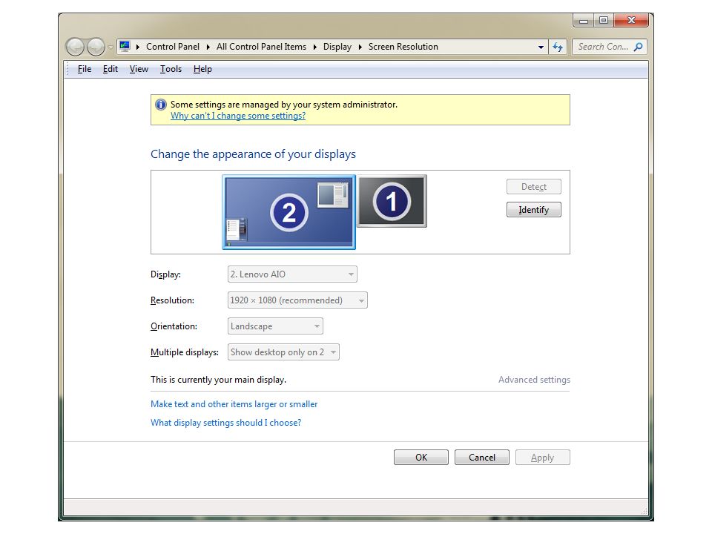Click the Back navigation arrow
This screenshot has height=534, width=712.
76,47
